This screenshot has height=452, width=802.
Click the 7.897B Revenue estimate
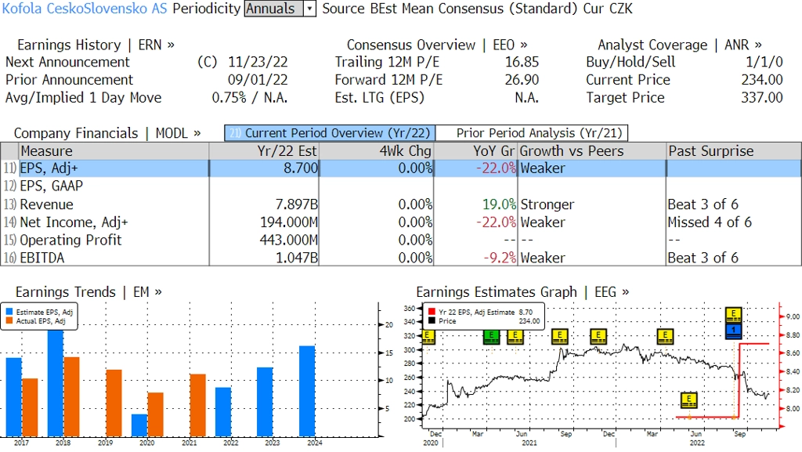[297, 204]
